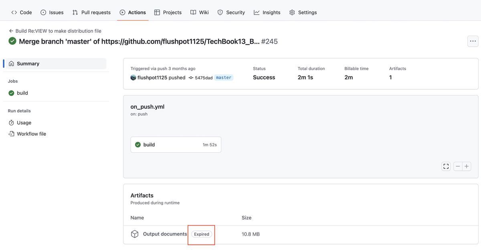This screenshot has width=481, height=250.
Task: Click the Summary home icon
Action: (x=11, y=63)
